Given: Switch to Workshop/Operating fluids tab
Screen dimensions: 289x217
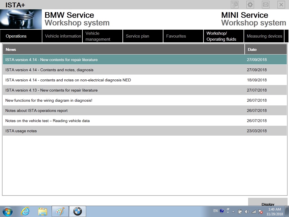Looking at the screenshot, I should coord(224,36).
